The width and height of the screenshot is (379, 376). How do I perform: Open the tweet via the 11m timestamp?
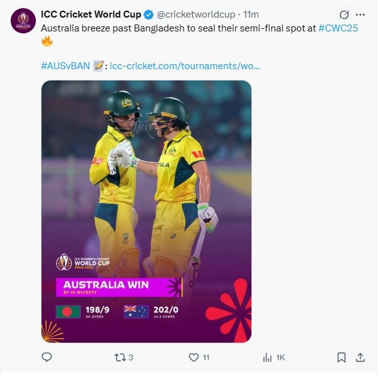click(x=251, y=14)
